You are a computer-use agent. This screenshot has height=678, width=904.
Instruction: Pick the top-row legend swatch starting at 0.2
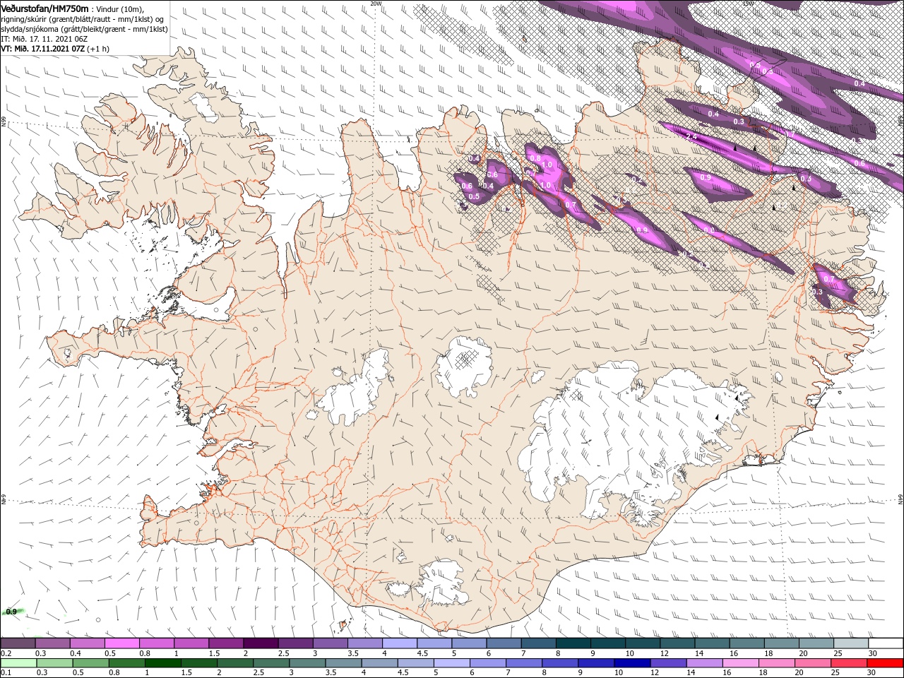coord(18,643)
